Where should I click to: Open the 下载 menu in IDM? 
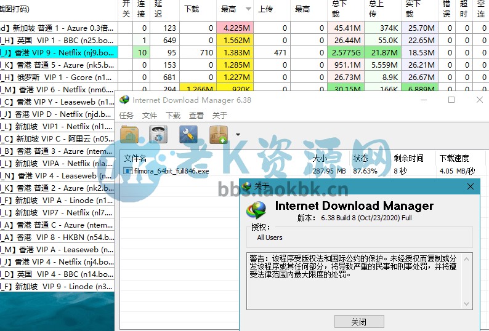[173, 115]
